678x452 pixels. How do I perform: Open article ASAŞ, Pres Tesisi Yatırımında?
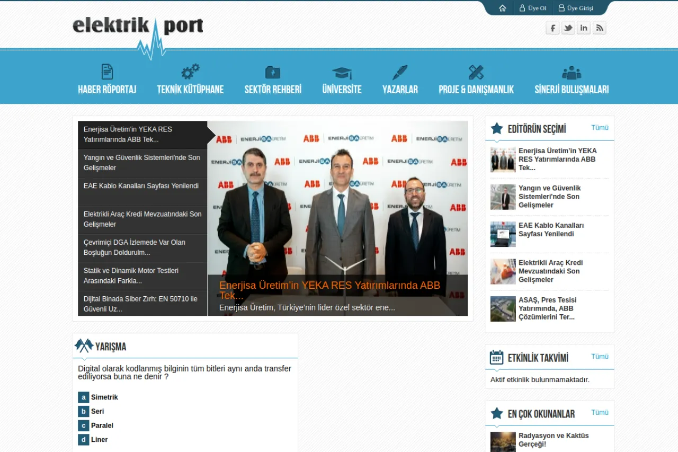(x=548, y=308)
